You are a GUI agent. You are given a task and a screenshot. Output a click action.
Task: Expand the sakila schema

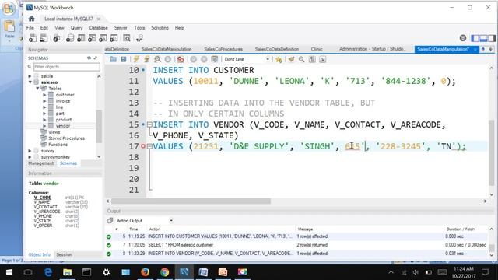tap(30, 76)
